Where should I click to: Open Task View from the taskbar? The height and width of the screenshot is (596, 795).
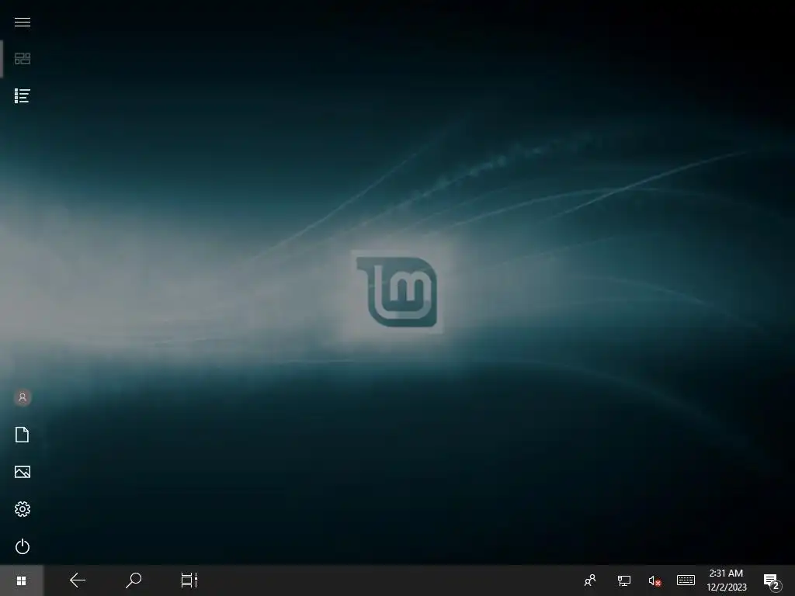pos(189,580)
